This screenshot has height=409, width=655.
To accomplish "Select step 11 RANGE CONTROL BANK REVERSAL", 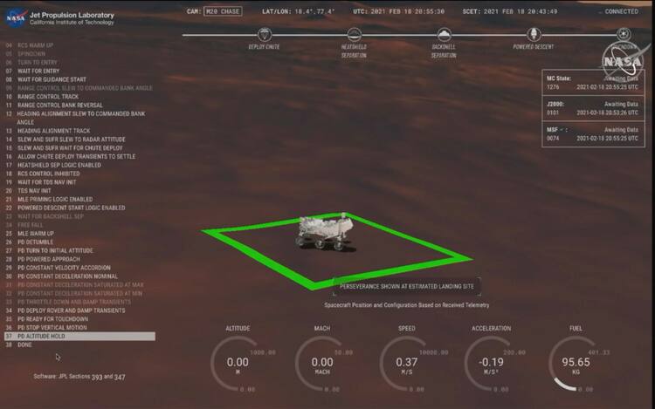I will tap(54, 105).
